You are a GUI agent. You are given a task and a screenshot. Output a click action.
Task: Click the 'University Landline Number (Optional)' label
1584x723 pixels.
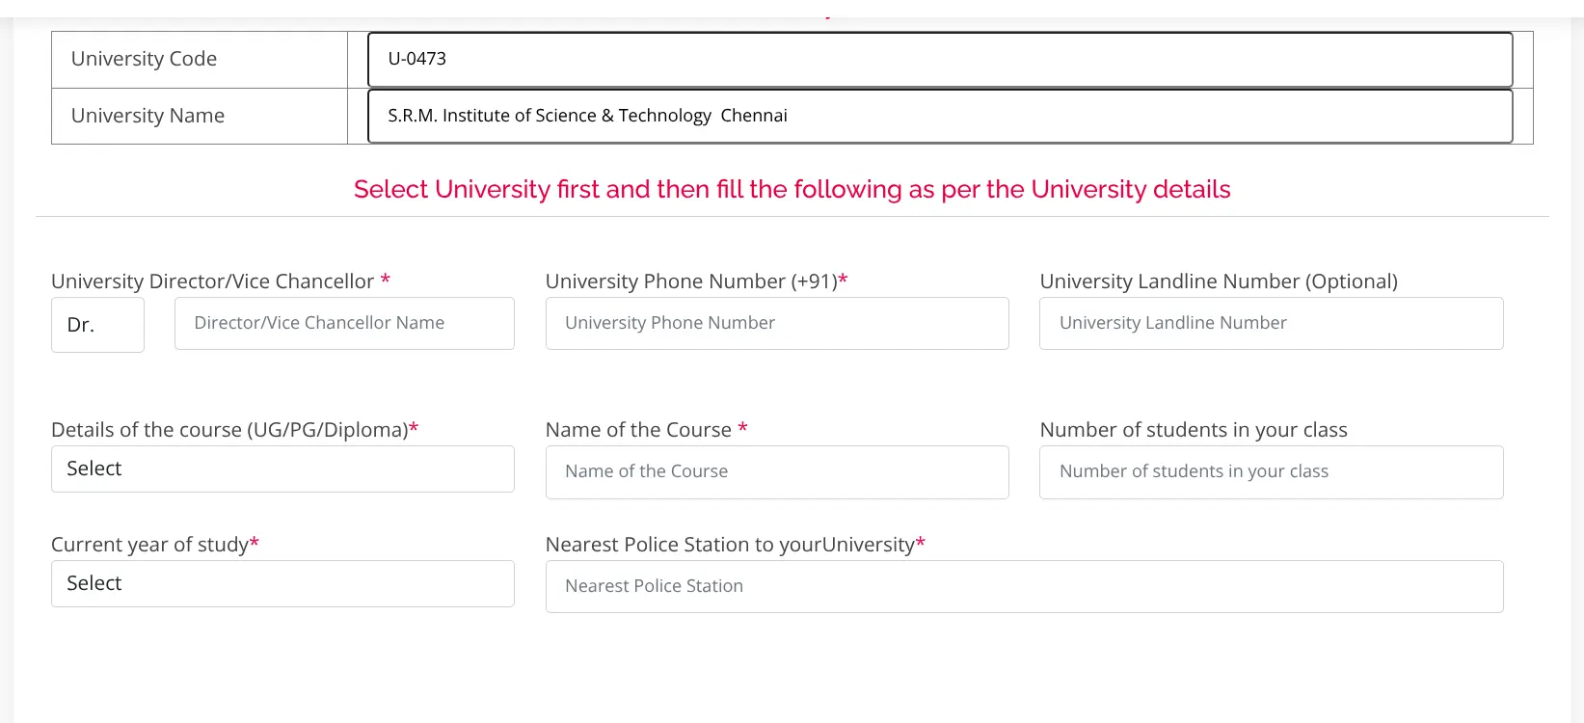click(1219, 281)
